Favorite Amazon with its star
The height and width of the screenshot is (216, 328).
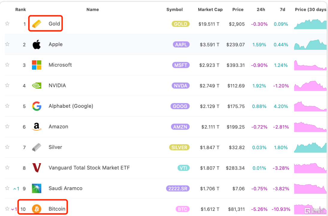(x=7, y=126)
